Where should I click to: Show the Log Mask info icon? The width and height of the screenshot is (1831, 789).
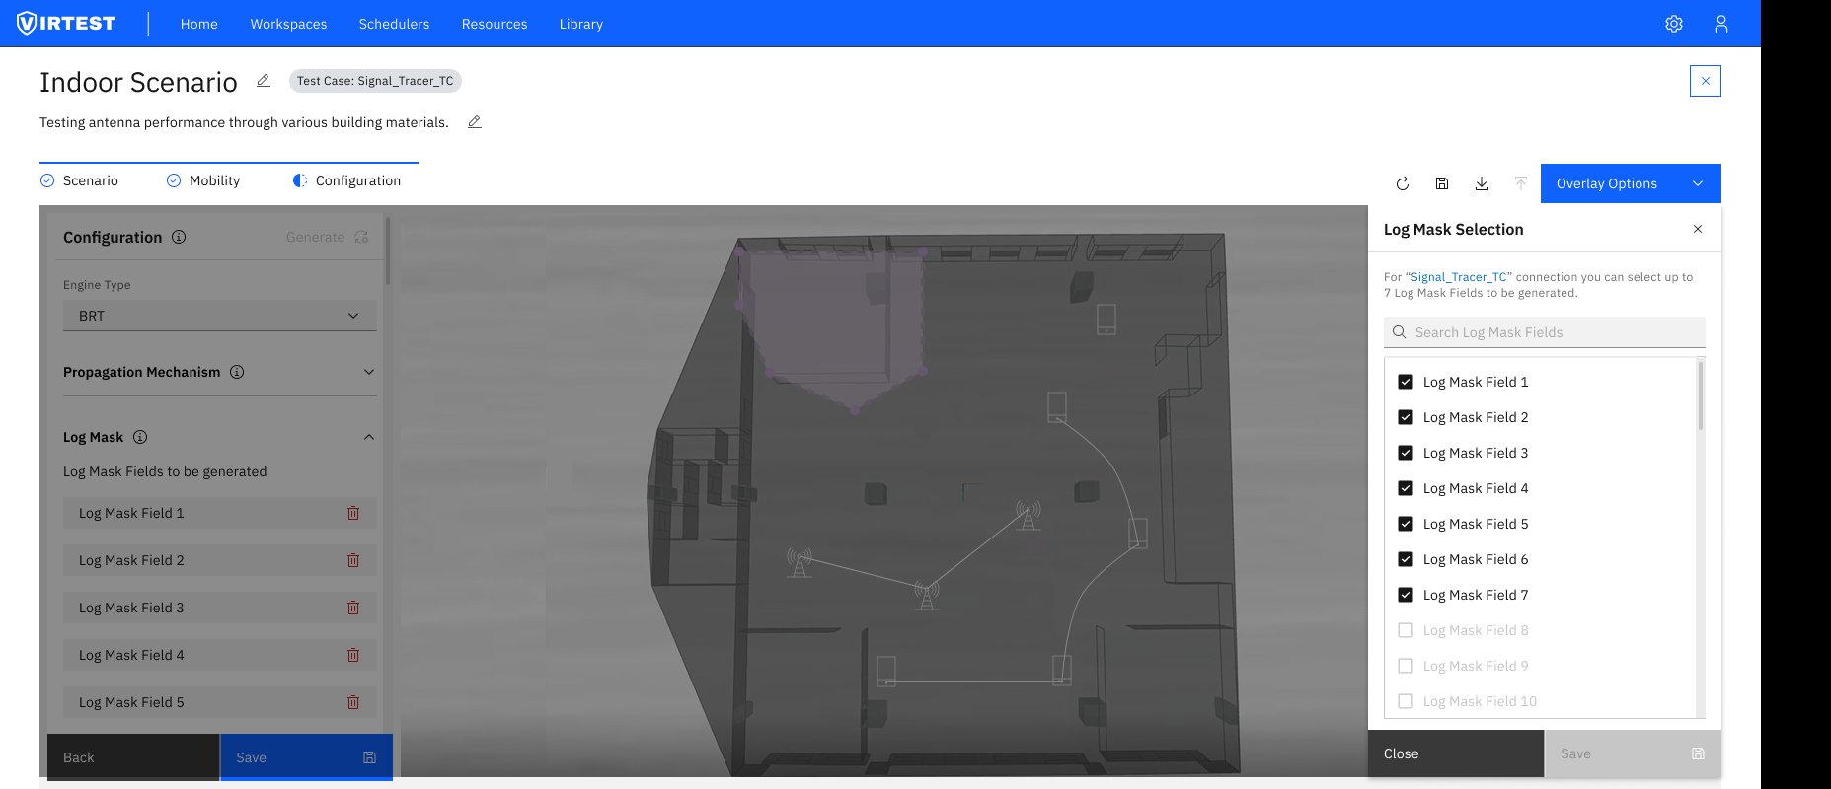click(x=140, y=437)
